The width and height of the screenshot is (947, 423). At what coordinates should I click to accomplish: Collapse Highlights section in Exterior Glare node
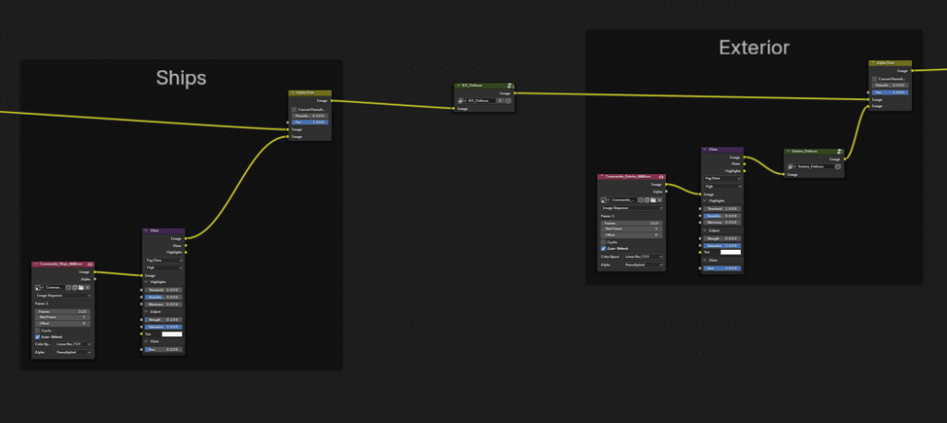(706, 201)
